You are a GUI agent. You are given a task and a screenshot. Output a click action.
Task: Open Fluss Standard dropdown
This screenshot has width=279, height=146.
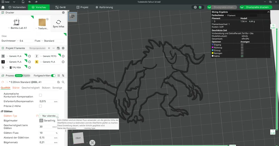52,41
